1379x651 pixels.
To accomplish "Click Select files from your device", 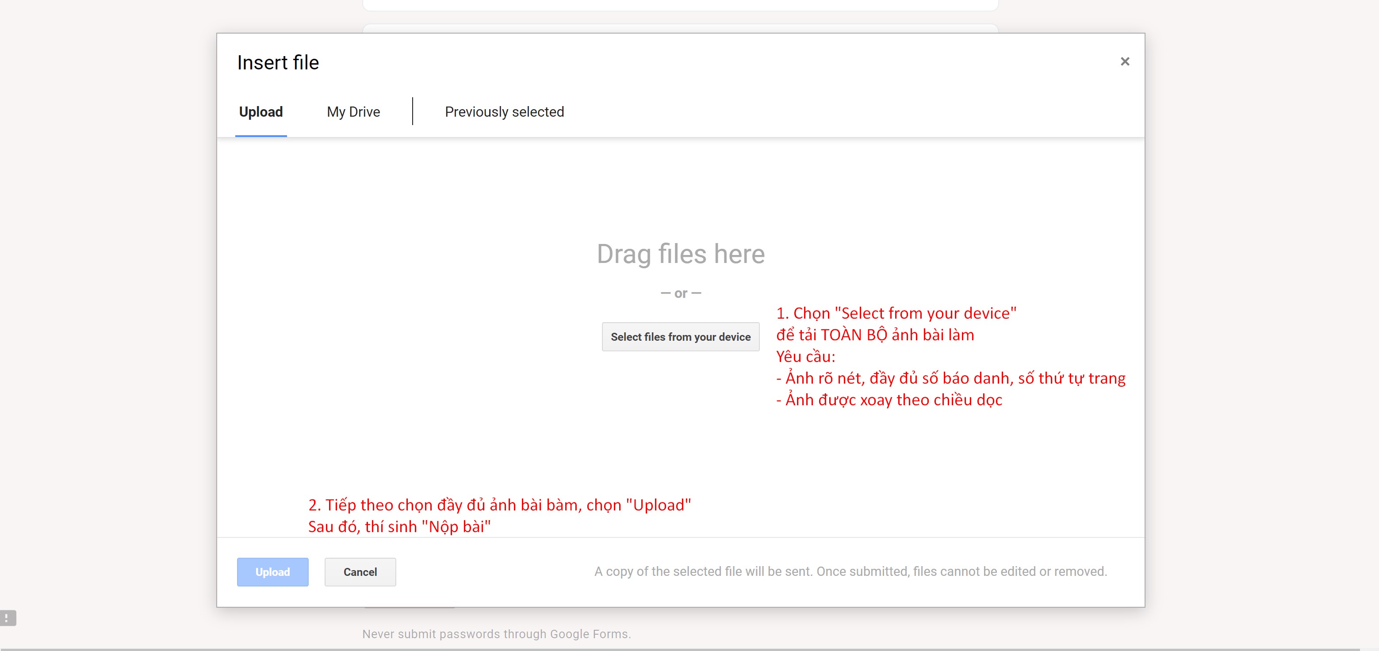I will (x=680, y=337).
